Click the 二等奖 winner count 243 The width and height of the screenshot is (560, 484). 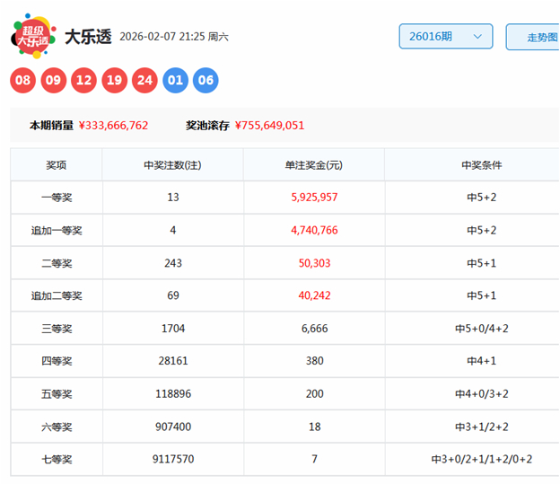point(173,263)
